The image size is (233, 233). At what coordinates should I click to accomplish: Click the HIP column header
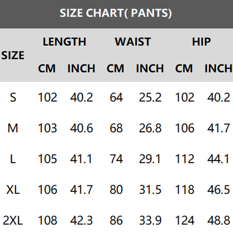201,42
